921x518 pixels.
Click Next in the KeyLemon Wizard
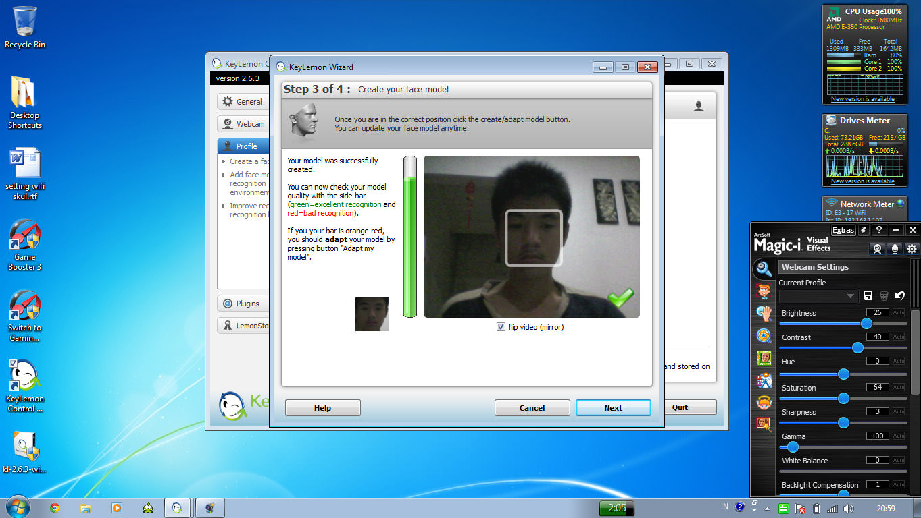[612, 407]
